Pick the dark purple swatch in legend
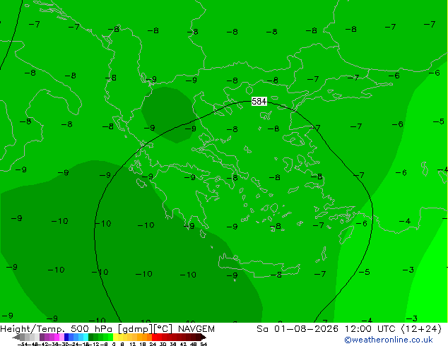Viewport: 448px width, 346px height. click(x=42, y=337)
